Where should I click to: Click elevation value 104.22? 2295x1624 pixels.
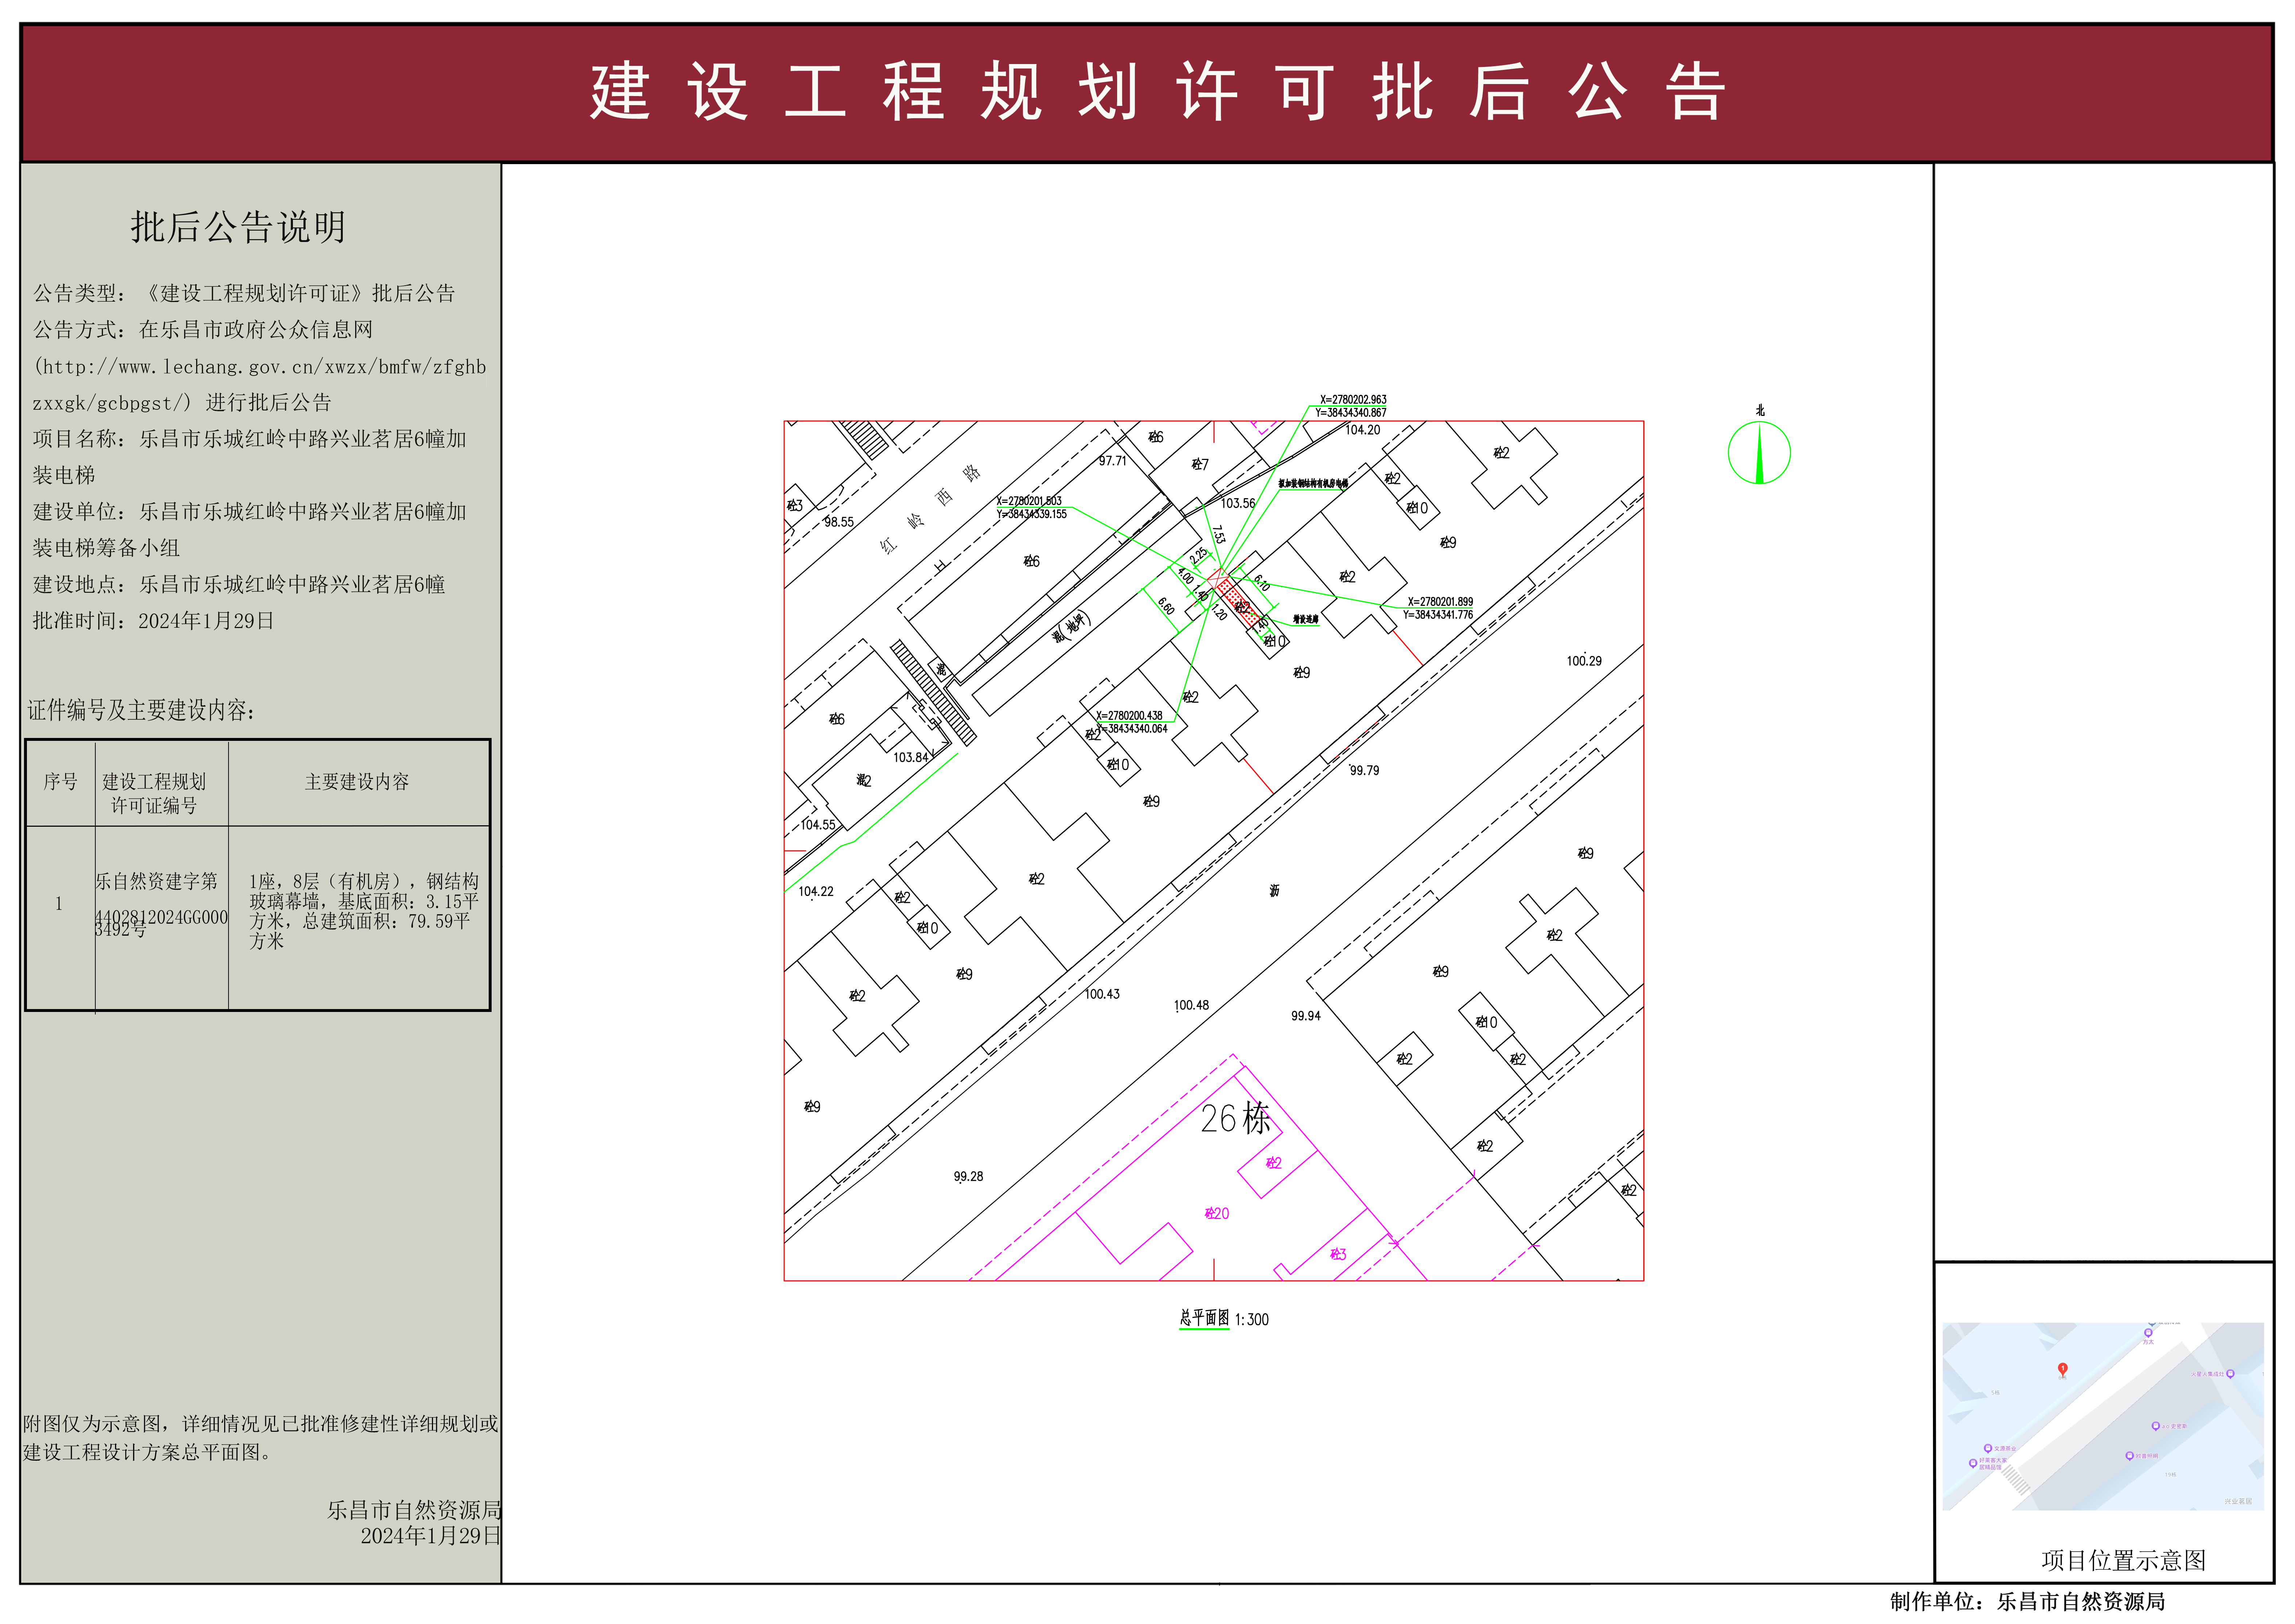coord(816,892)
